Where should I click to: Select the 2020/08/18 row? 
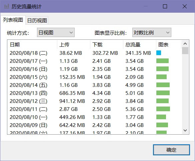[94, 53]
